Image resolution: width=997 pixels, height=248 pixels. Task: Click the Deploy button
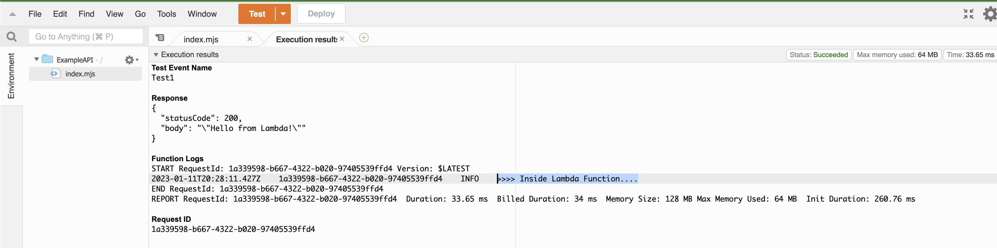[321, 14]
